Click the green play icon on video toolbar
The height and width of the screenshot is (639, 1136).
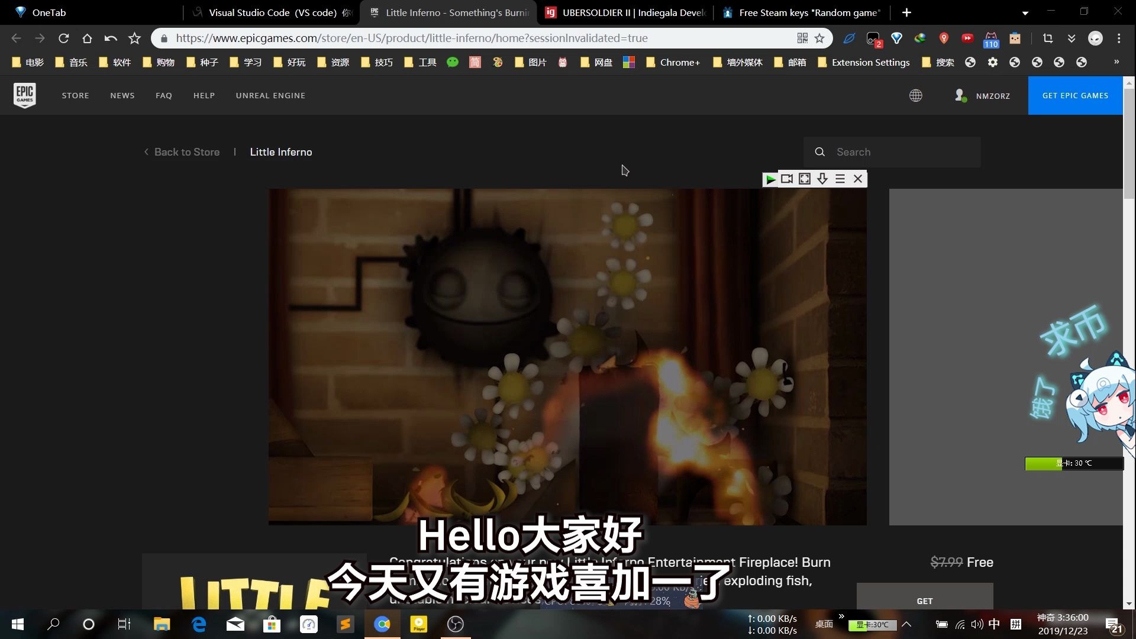[770, 179]
